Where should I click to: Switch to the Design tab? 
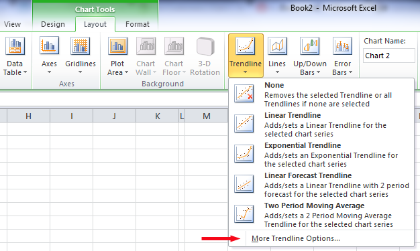53,24
